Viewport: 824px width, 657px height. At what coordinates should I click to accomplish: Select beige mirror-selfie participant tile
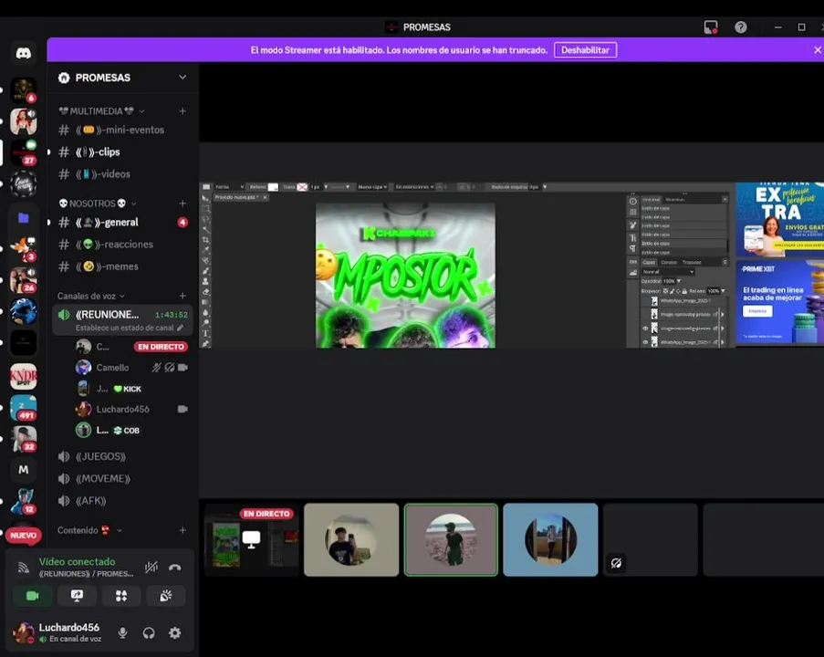click(x=351, y=540)
